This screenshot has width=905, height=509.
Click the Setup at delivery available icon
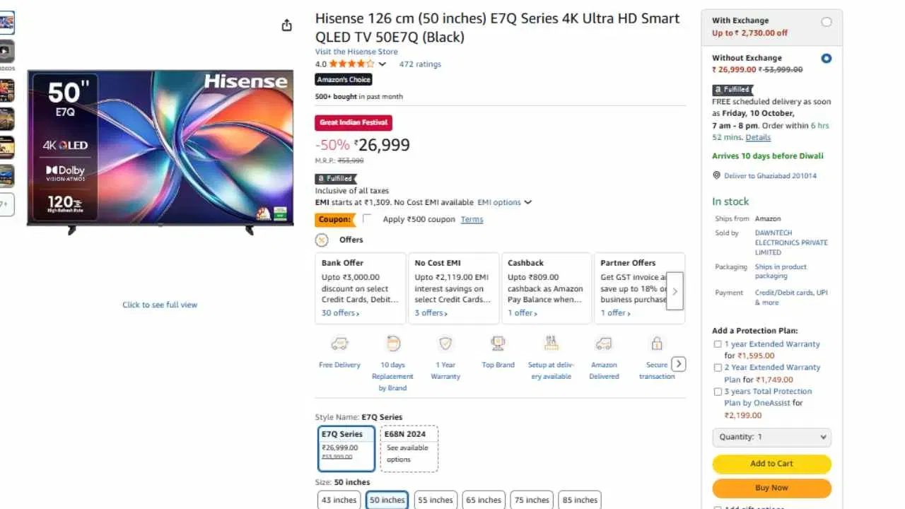click(x=551, y=344)
